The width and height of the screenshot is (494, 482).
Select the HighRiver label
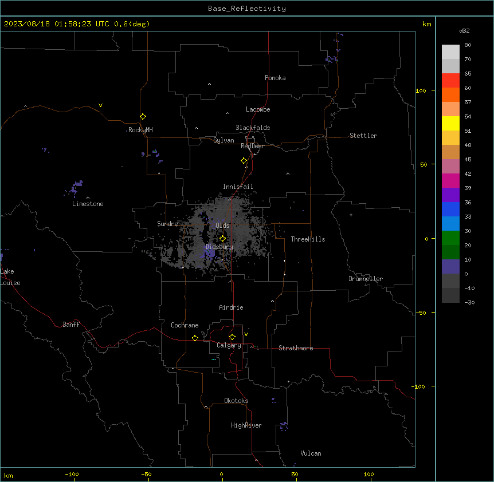pos(246,425)
